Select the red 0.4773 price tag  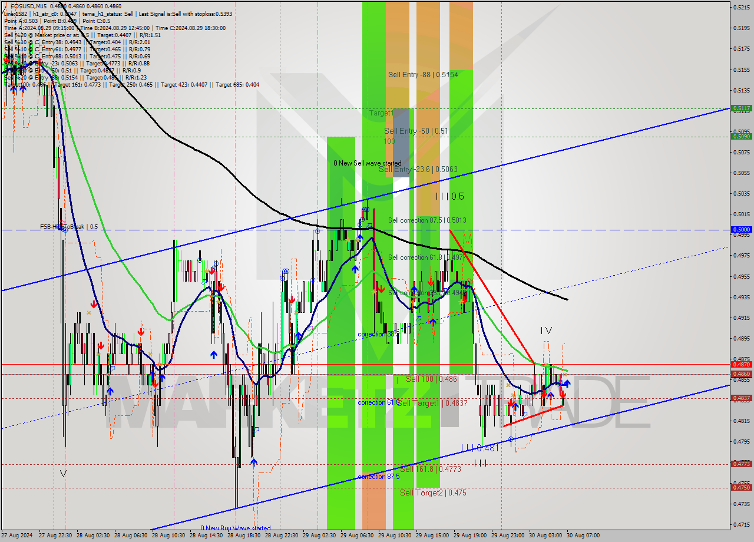(x=741, y=464)
